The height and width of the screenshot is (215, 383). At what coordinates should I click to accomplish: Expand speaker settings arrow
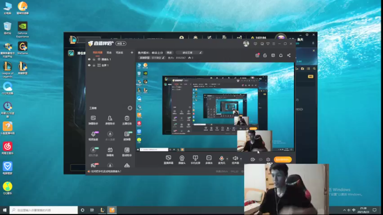[241, 159]
